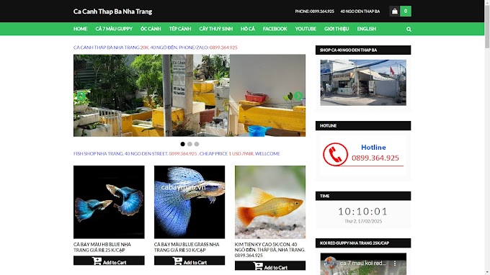Open GIỚI THIỆU menu item
Image resolution: width=490 pixels, height=275 pixels.
pos(337,29)
